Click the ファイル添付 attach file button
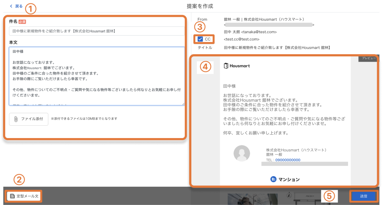This screenshot has width=382, height=205. point(29,119)
